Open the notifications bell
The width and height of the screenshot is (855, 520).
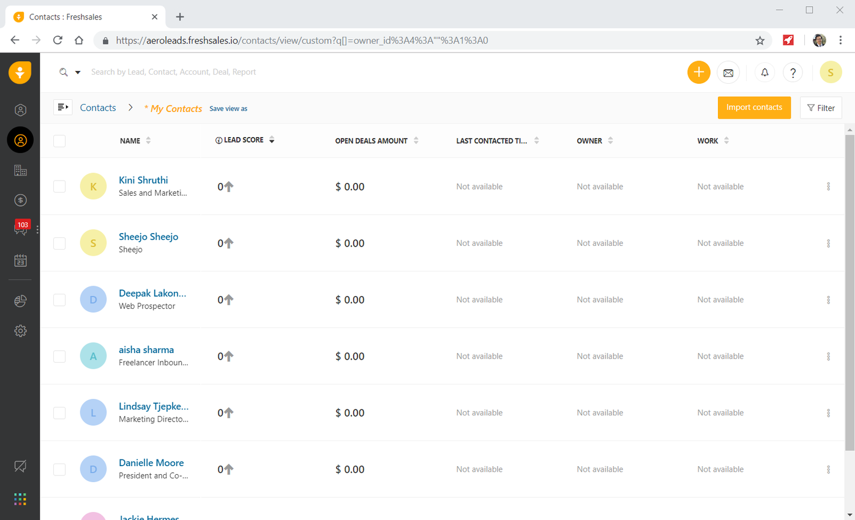pyautogui.click(x=764, y=72)
